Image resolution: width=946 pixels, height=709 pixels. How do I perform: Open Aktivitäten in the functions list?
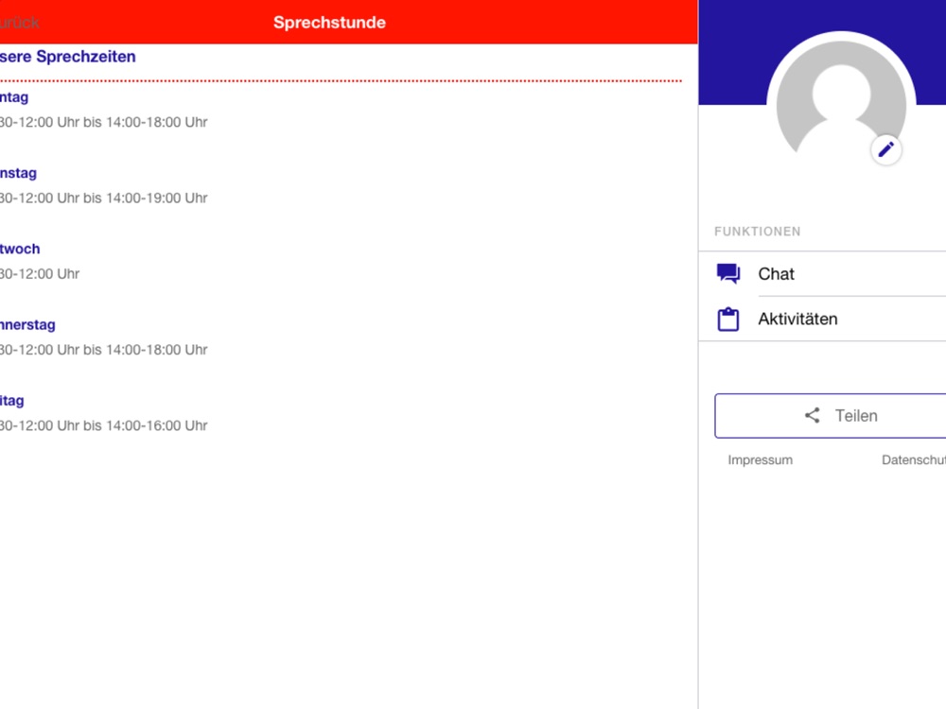point(822,319)
